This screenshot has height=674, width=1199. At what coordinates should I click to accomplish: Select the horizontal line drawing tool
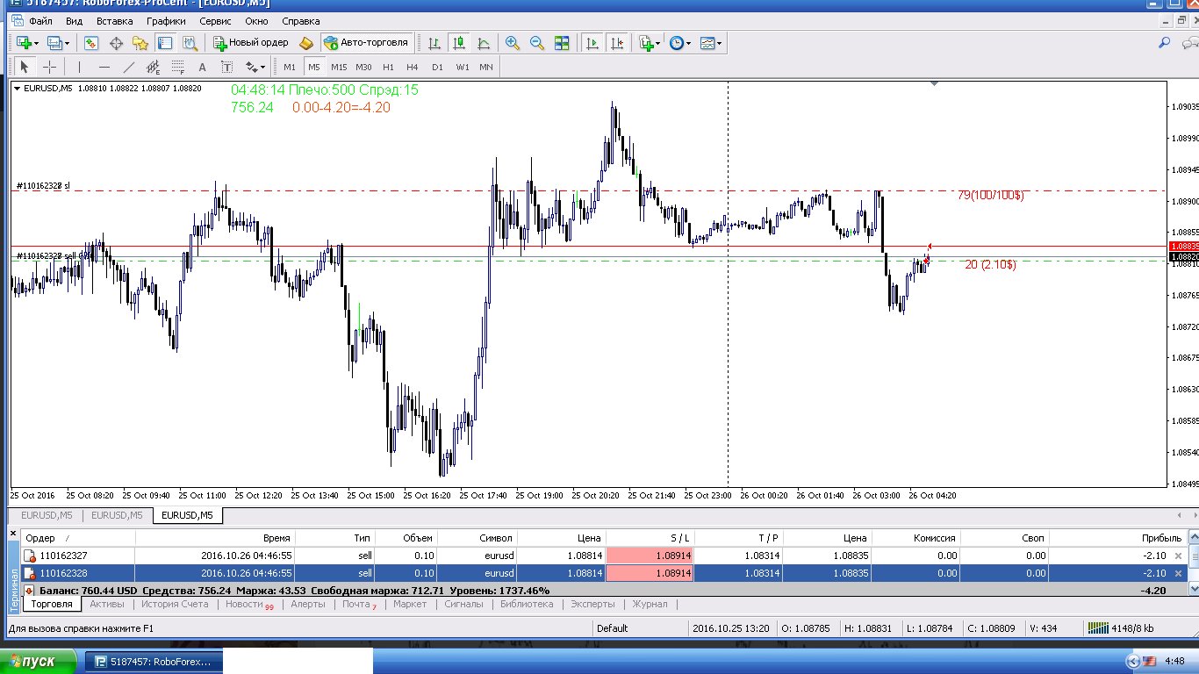pos(104,67)
